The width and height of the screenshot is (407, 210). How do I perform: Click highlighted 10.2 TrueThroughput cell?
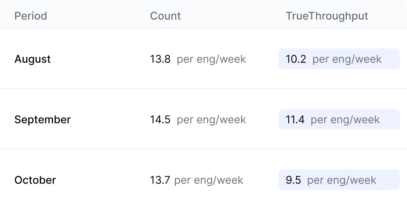coord(339,59)
